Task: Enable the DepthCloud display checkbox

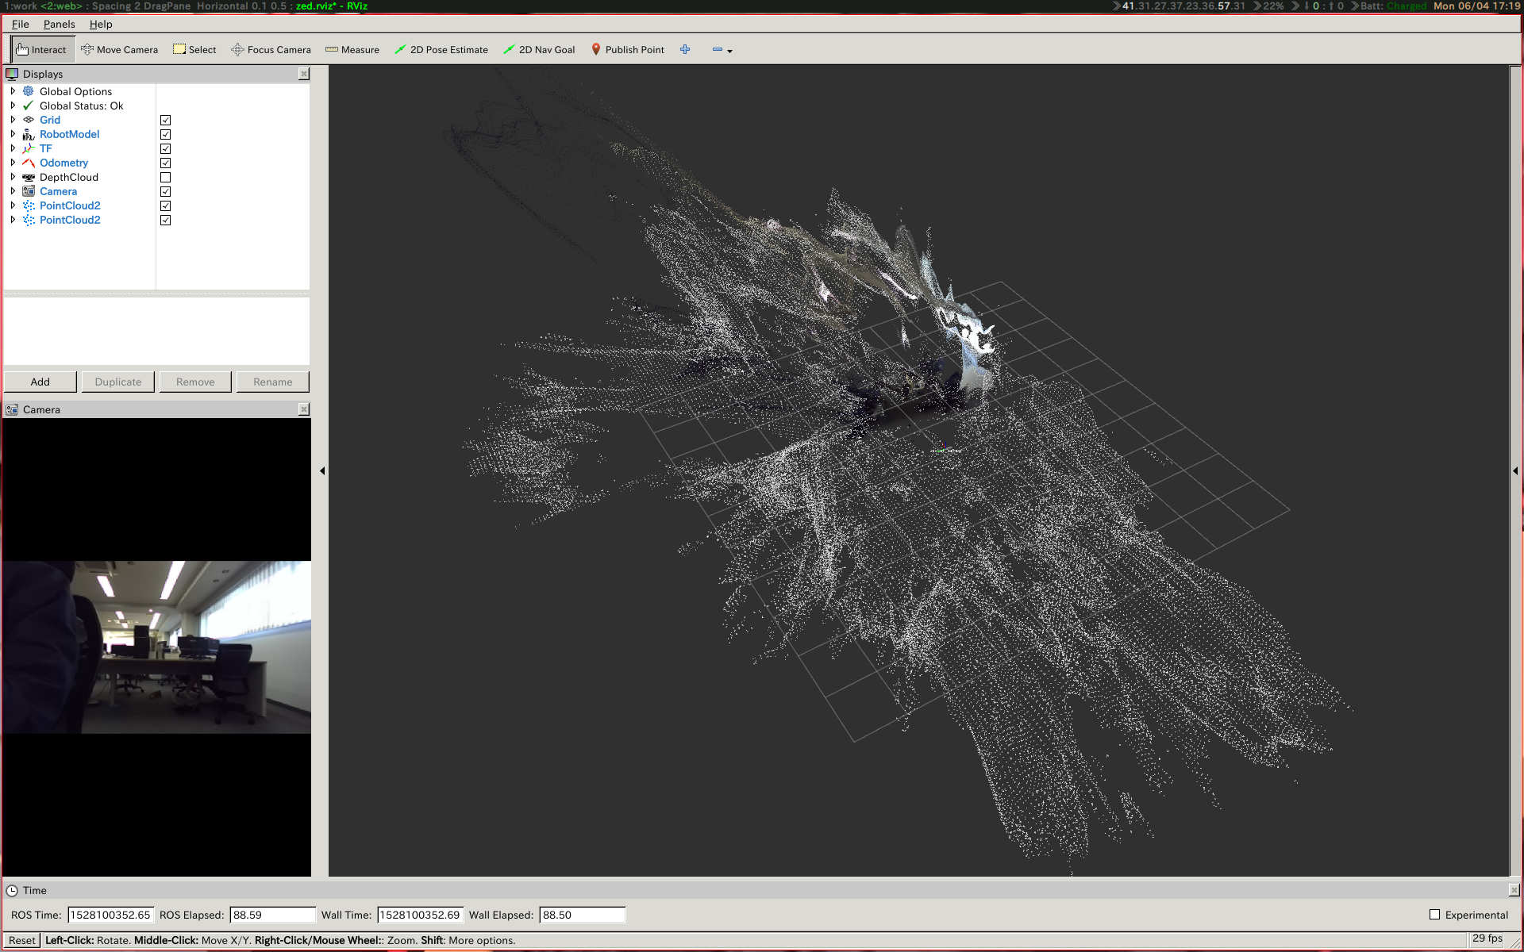Action: pos(165,178)
